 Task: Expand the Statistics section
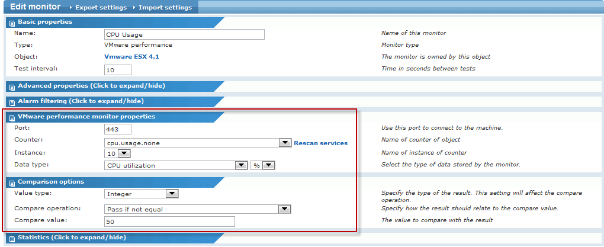click(x=72, y=238)
